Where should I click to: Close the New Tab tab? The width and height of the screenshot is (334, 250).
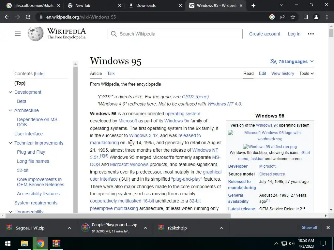point(120,6)
